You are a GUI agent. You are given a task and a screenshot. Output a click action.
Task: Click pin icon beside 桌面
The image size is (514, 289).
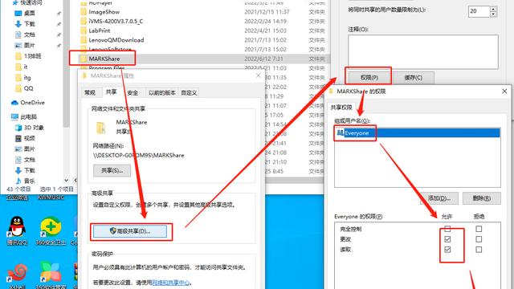(x=59, y=14)
